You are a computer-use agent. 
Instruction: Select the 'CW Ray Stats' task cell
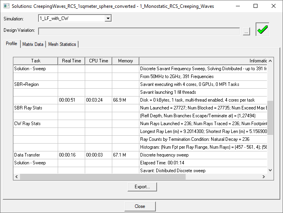tap(36, 124)
